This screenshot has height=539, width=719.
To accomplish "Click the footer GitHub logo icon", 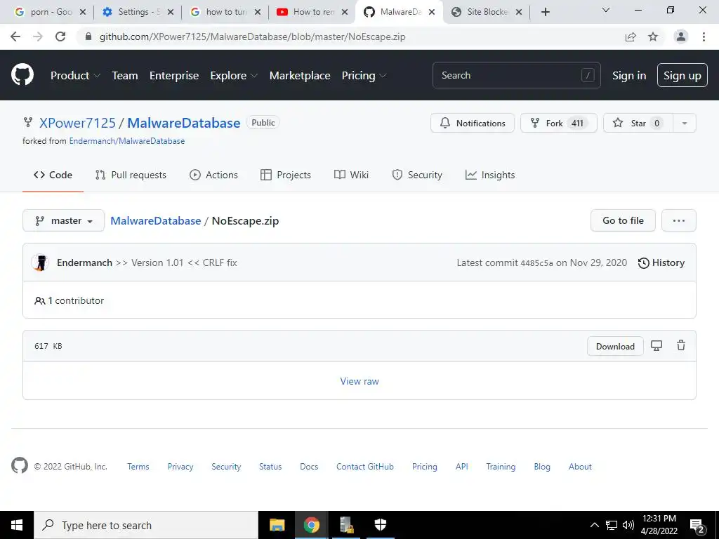I will [x=19, y=466].
